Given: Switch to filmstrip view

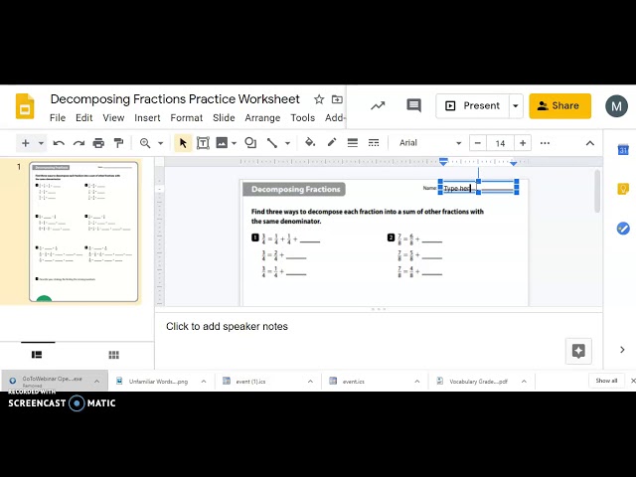Looking at the screenshot, I should [x=37, y=355].
